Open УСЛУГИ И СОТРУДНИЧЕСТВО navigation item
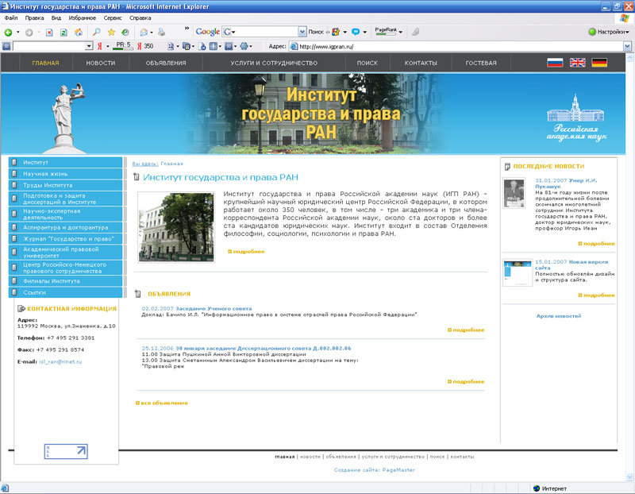This screenshot has height=494, width=635. [x=274, y=63]
